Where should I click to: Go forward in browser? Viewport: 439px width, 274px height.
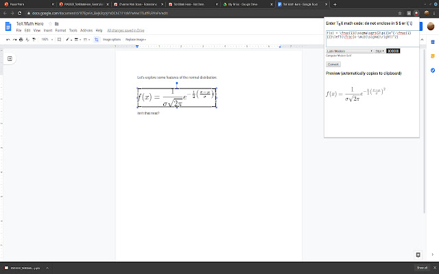pos(12,13)
